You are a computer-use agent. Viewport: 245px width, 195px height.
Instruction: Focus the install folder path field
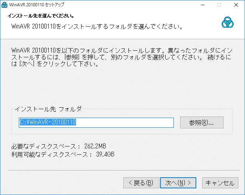pyautogui.click(x=96, y=122)
